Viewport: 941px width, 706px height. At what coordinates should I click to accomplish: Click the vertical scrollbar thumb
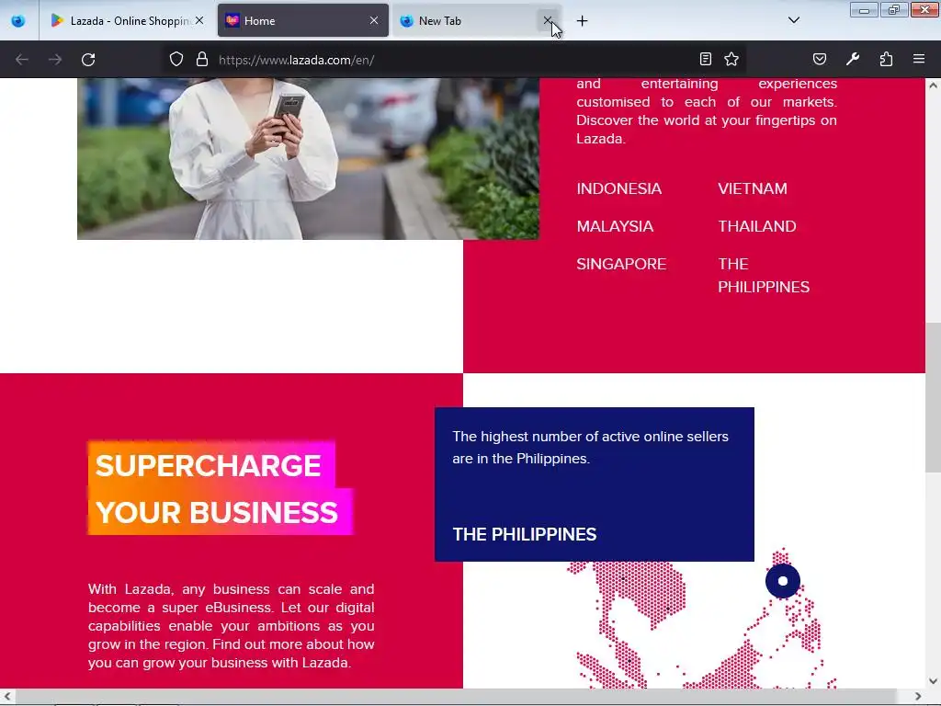(933, 397)
